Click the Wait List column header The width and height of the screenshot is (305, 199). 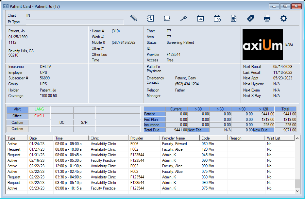280,138
